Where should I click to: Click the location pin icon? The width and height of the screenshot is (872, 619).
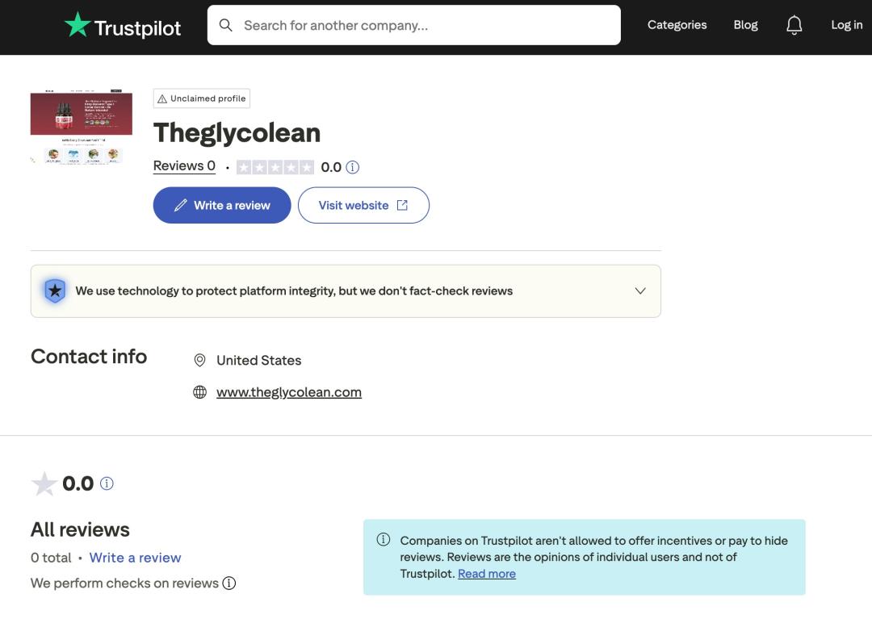(200, 360)
